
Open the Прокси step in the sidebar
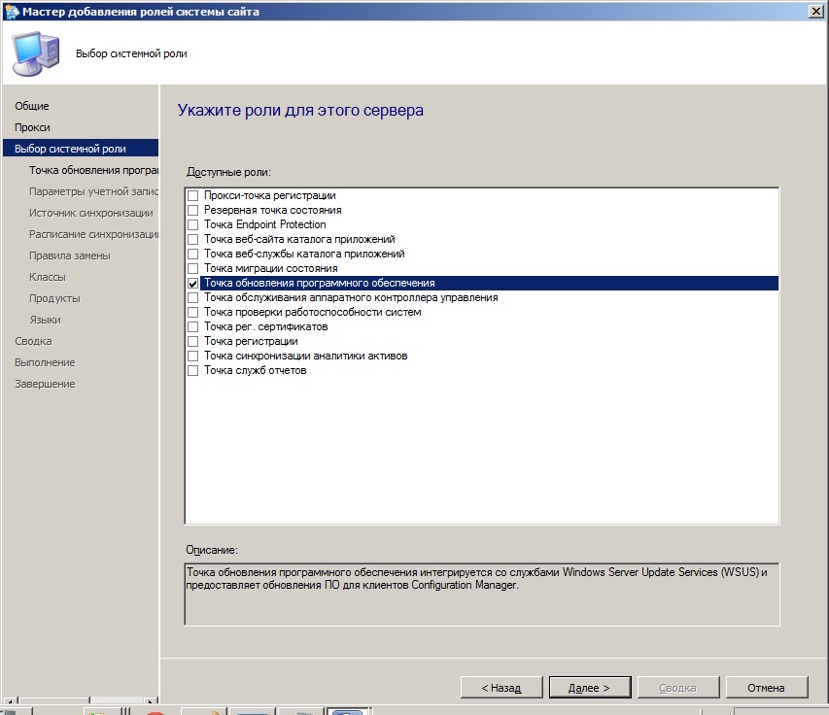pos(32,127)
